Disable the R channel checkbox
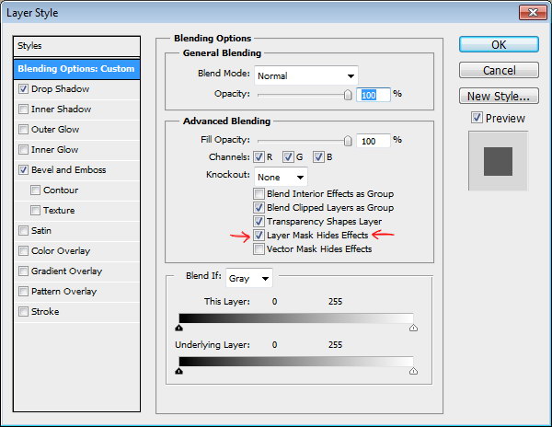The height and width of the screenshot is (427, 552). point(259,156)
